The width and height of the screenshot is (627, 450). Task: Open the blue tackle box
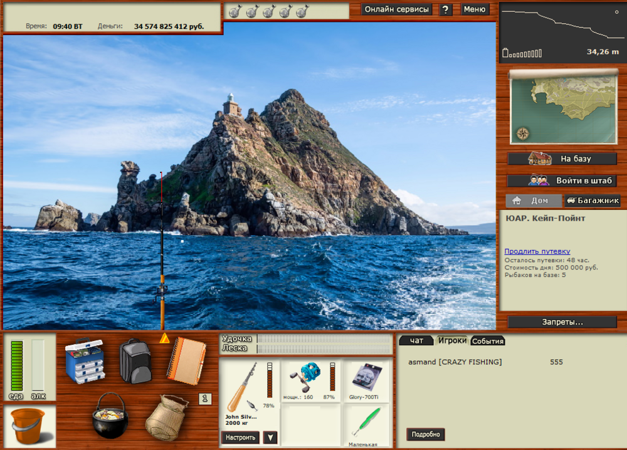85,360
